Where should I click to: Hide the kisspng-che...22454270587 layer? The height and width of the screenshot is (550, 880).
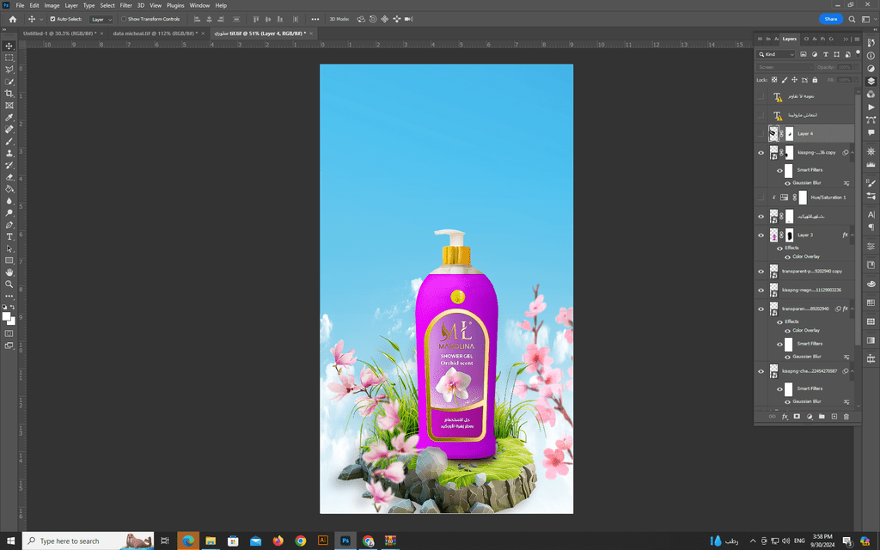(x=761, y=371)
